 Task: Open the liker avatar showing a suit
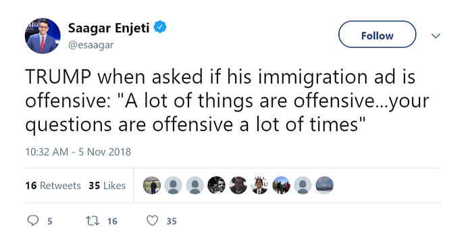[259, 185]
